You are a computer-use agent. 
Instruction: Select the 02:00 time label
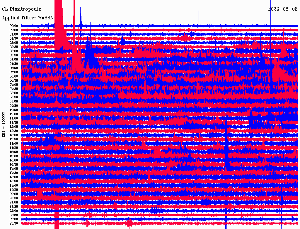tap(14, 43)
